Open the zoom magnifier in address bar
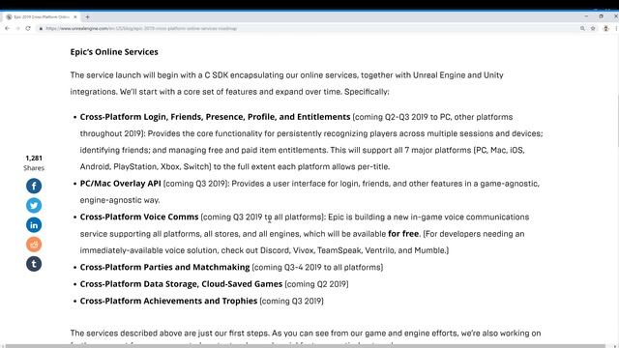The image size is (619, 348). point(582,28)
